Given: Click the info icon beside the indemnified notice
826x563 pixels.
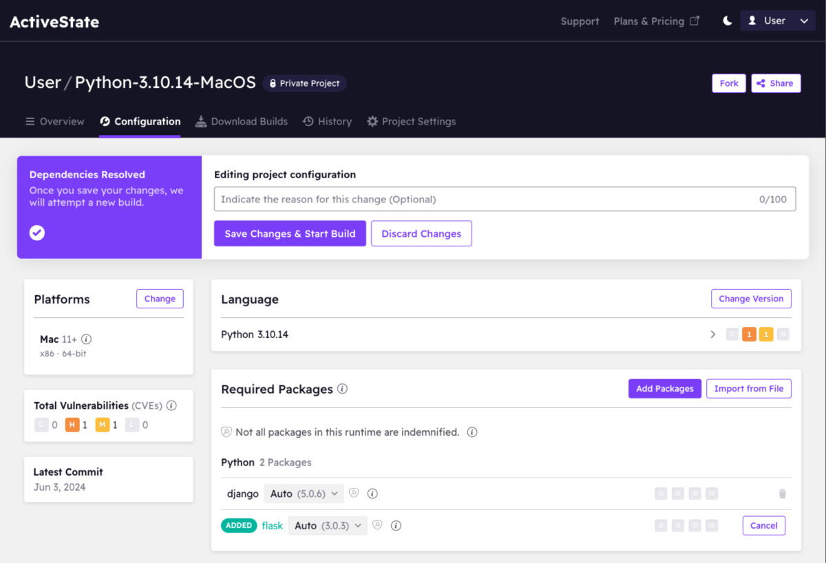Looking at the screenshot, I should [472, 432].
